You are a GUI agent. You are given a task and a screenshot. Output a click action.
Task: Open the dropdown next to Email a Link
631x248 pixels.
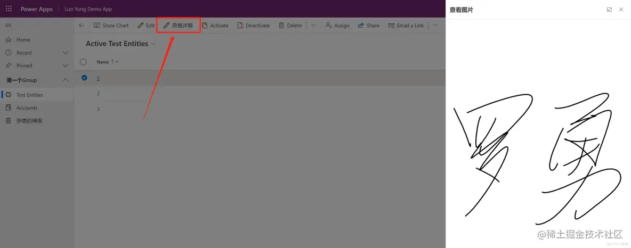(435, 26)
